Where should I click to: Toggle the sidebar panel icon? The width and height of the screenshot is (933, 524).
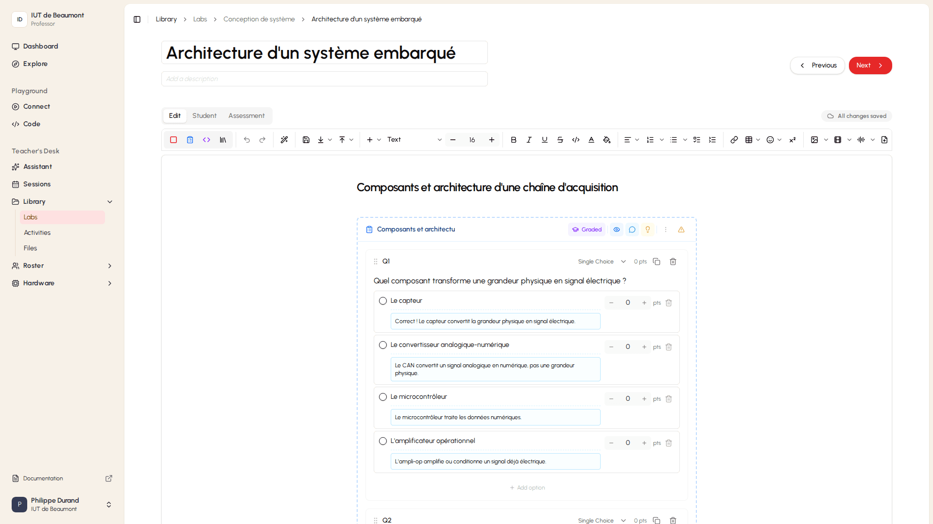137,19
